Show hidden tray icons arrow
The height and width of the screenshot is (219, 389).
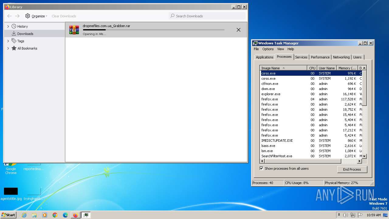click(x=339, y=215)
